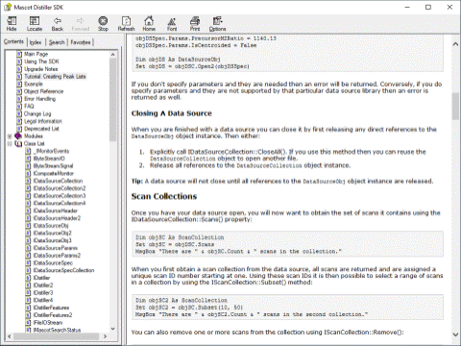Open IDataSourceParams class page
The image size is (461, 346).
click(x=56, y=248)
